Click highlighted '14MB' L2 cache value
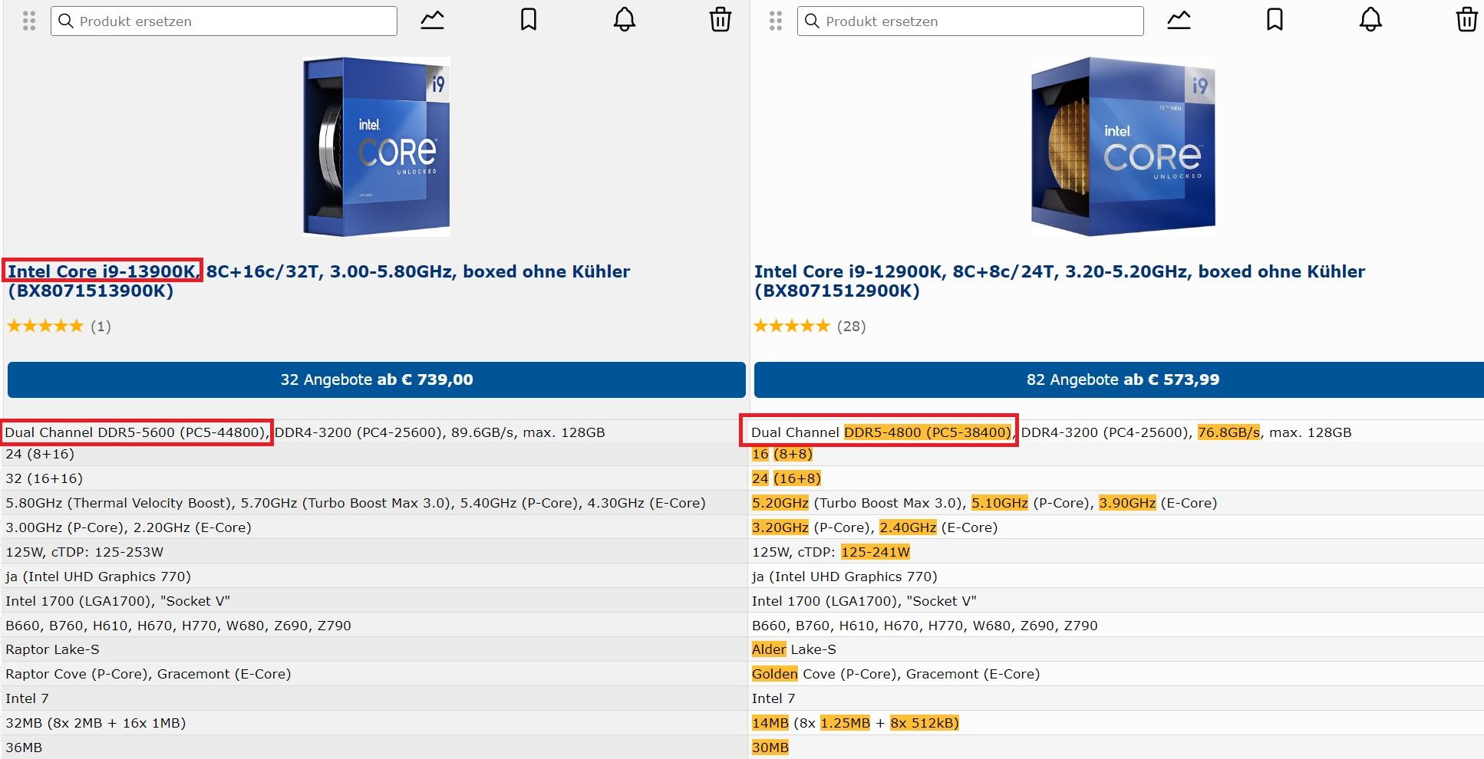The height and width of the screenshot is (759, 1484). 770,723
